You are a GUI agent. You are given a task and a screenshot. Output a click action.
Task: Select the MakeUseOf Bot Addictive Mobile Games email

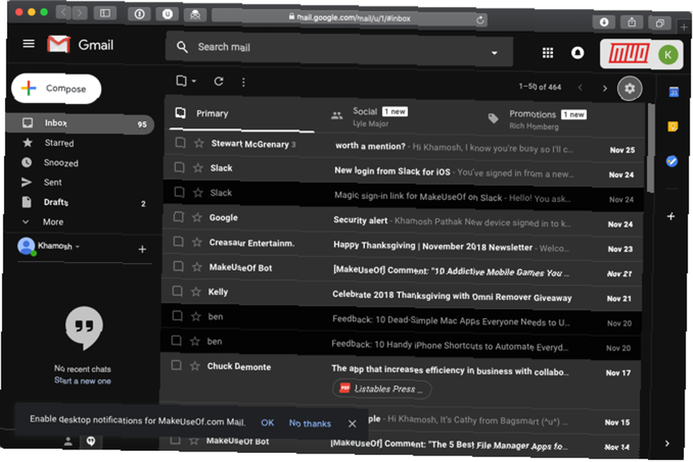[177, 266]
